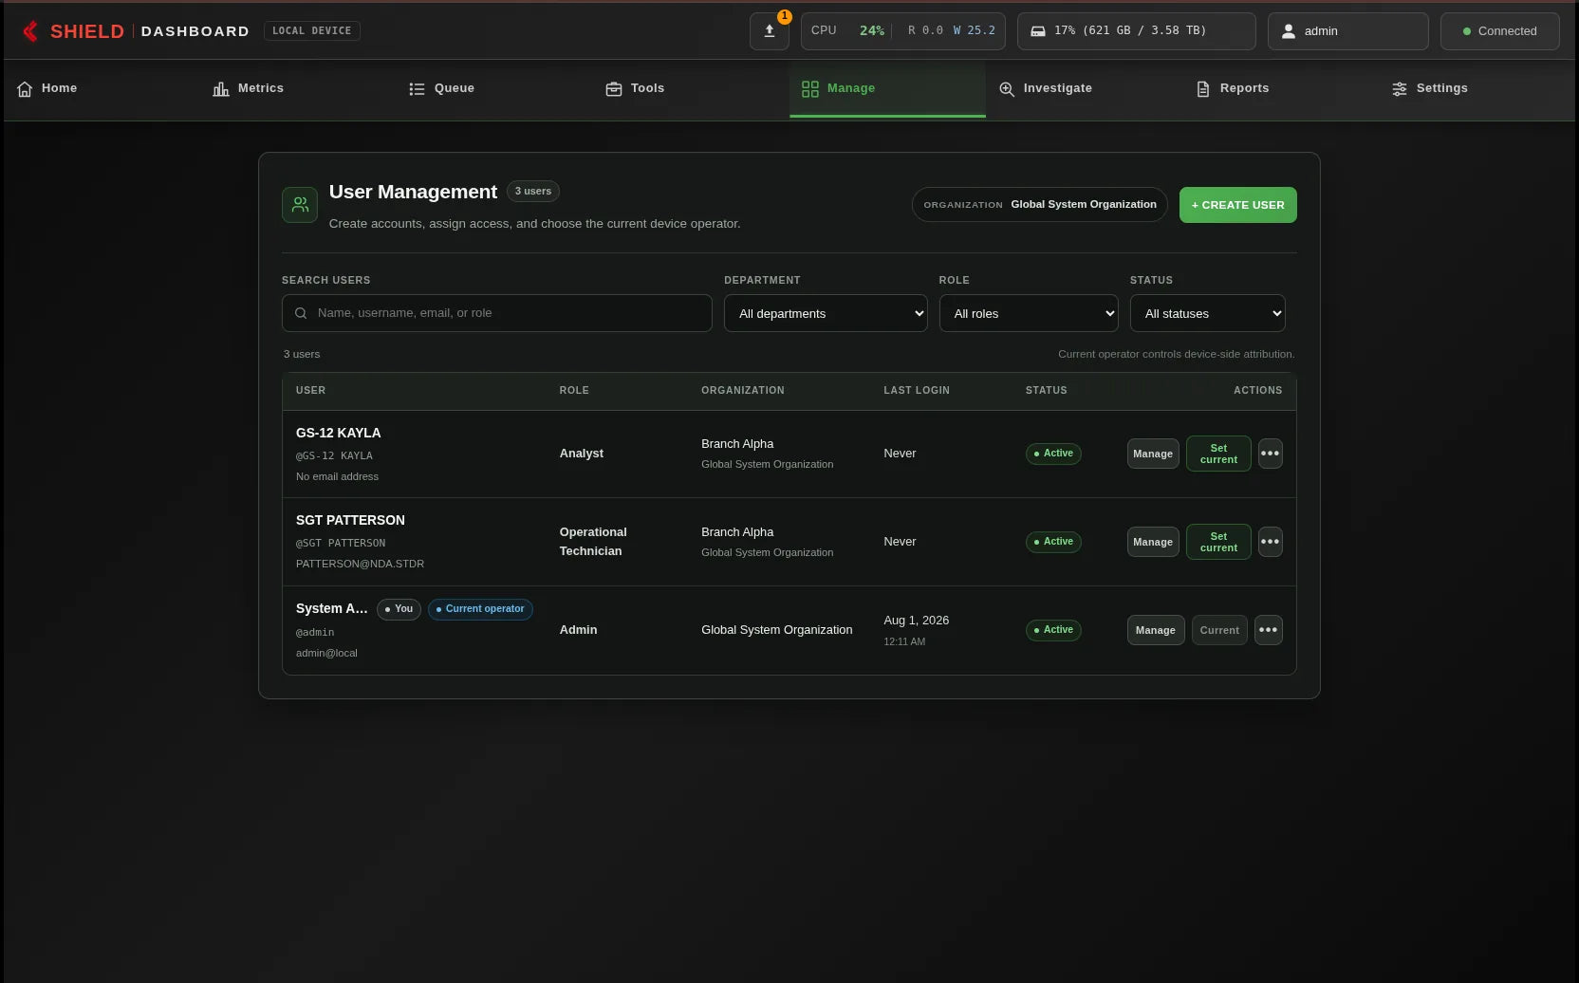1579x983 pixels.
Task: Click the green Connected status dot
Action: pyautogui.click(x=1467, y=31)
